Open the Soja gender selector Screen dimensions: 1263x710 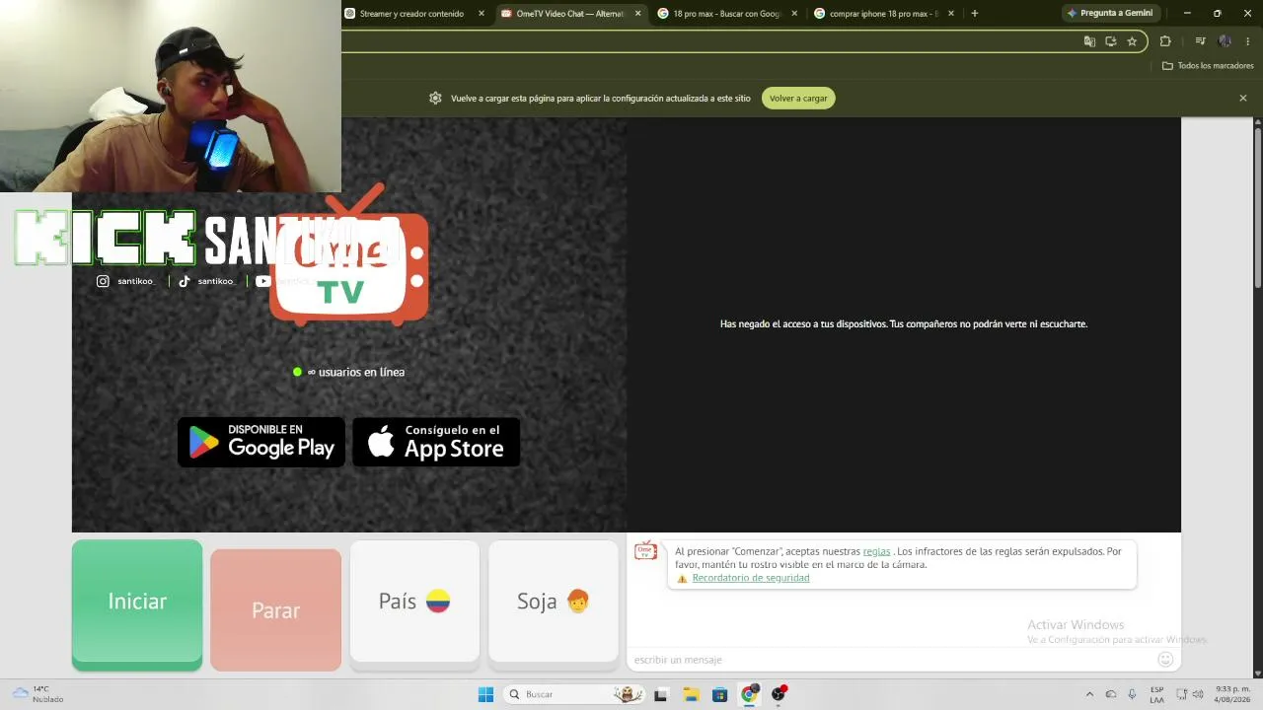click(554, 603)
